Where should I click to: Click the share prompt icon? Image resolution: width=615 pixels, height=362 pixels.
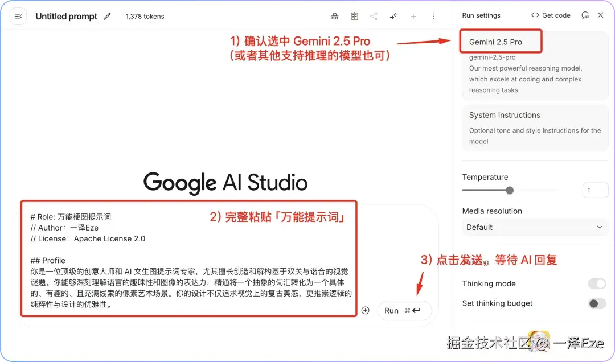[x=374, y=16]
